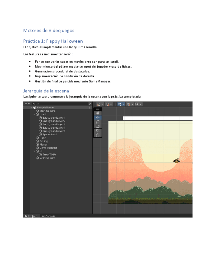Open the handle rotation dropdown arrow
The height and width of the screenshot is (256, 198).
click(111, 104)
